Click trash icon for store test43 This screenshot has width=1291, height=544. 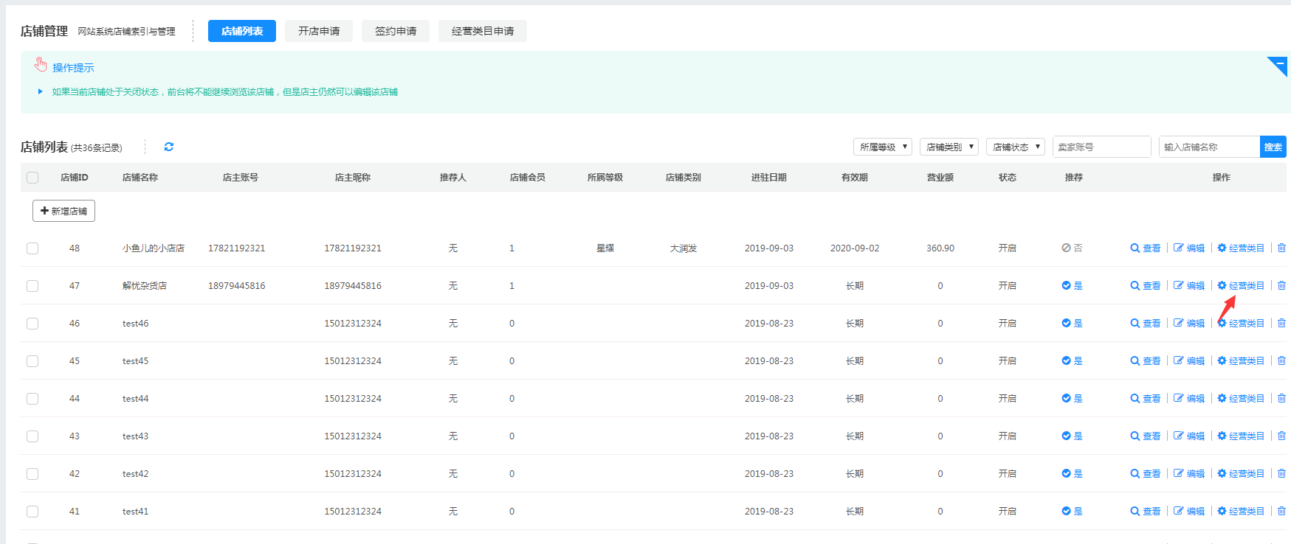click(x=1281, y=436)
